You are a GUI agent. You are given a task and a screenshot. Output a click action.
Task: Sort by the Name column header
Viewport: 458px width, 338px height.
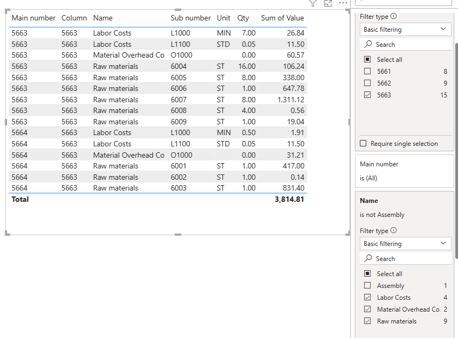pyautogui.click(x=103, y=18)
